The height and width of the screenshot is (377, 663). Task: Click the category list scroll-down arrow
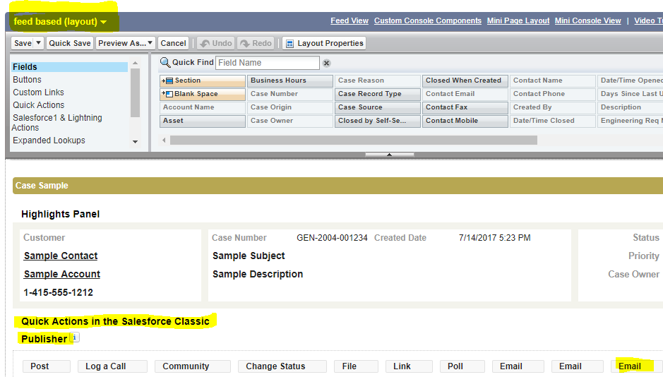point(136,142)
